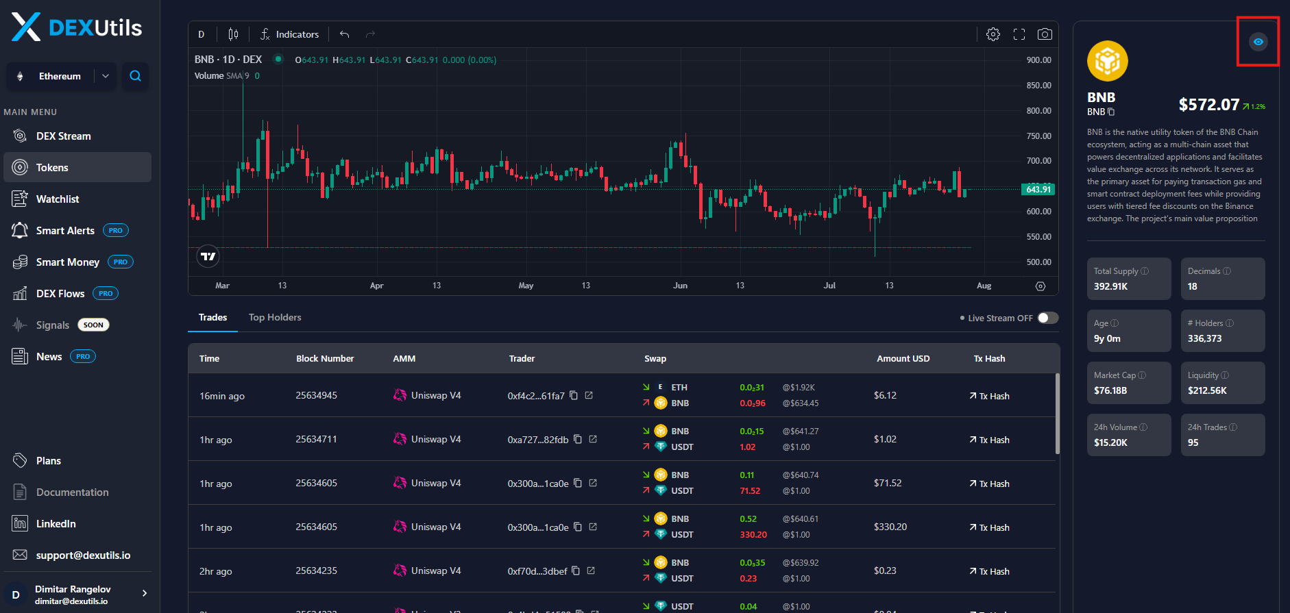This screenshot has height=613, width=1290.
Task: Copy the BNB token address
Action: 1111,112
